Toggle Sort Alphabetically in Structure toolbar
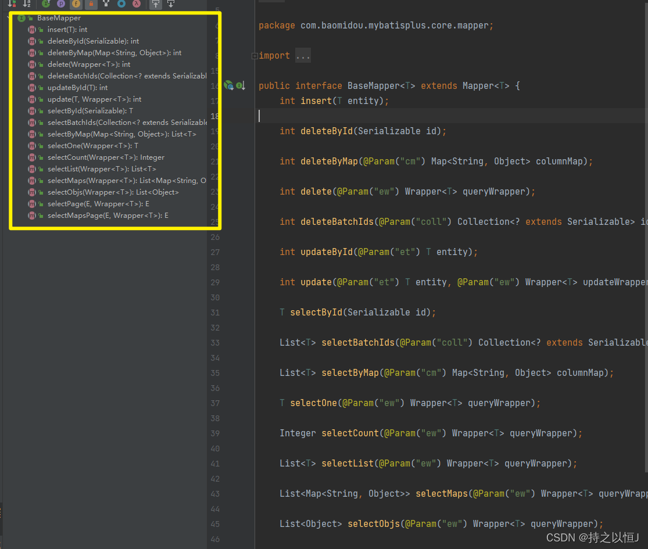 click(27, 3)
